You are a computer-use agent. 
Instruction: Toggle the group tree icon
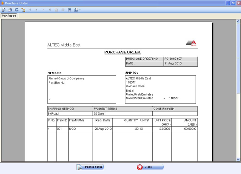[x=23, y=10]
